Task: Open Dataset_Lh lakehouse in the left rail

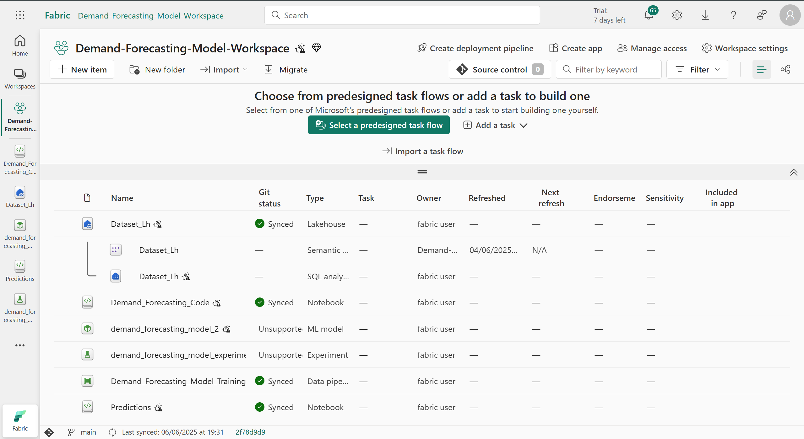Action: click(x=20, y=197)
